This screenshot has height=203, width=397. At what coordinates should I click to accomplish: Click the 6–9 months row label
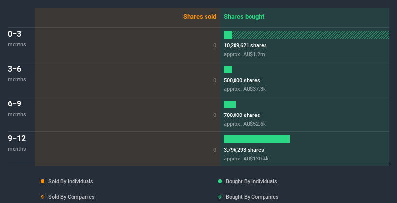[x=17, y=108]
